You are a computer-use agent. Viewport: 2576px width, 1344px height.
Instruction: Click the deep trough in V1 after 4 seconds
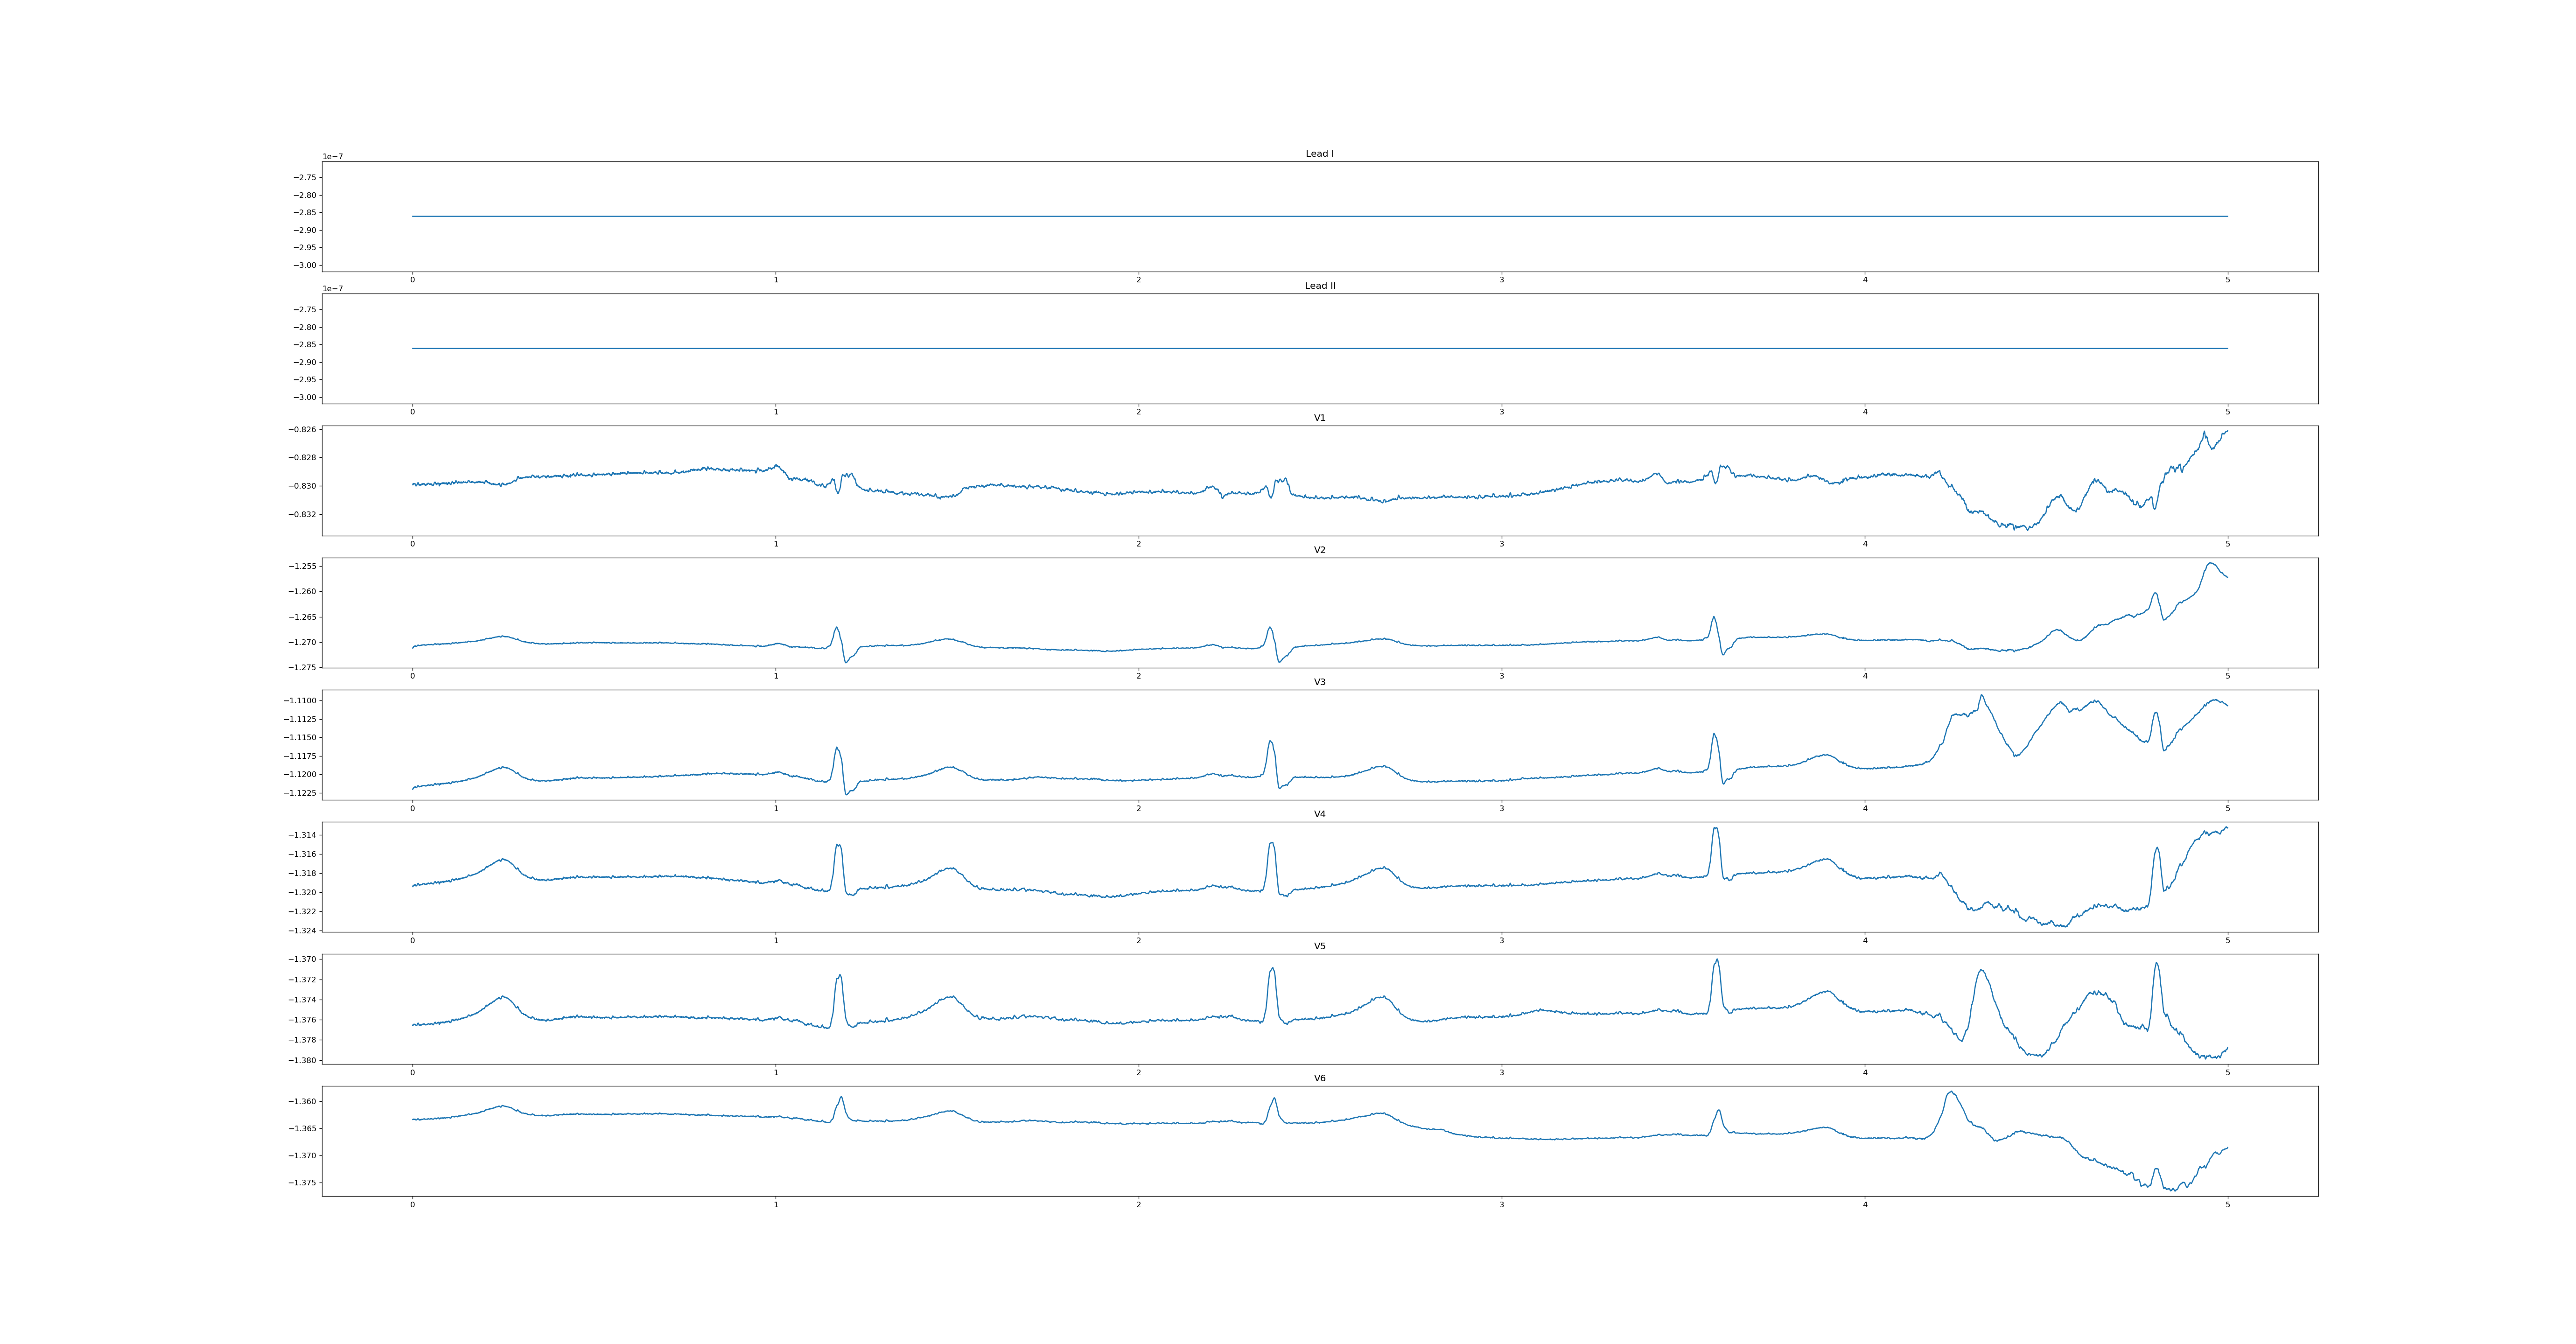[x=2020, y=527]
